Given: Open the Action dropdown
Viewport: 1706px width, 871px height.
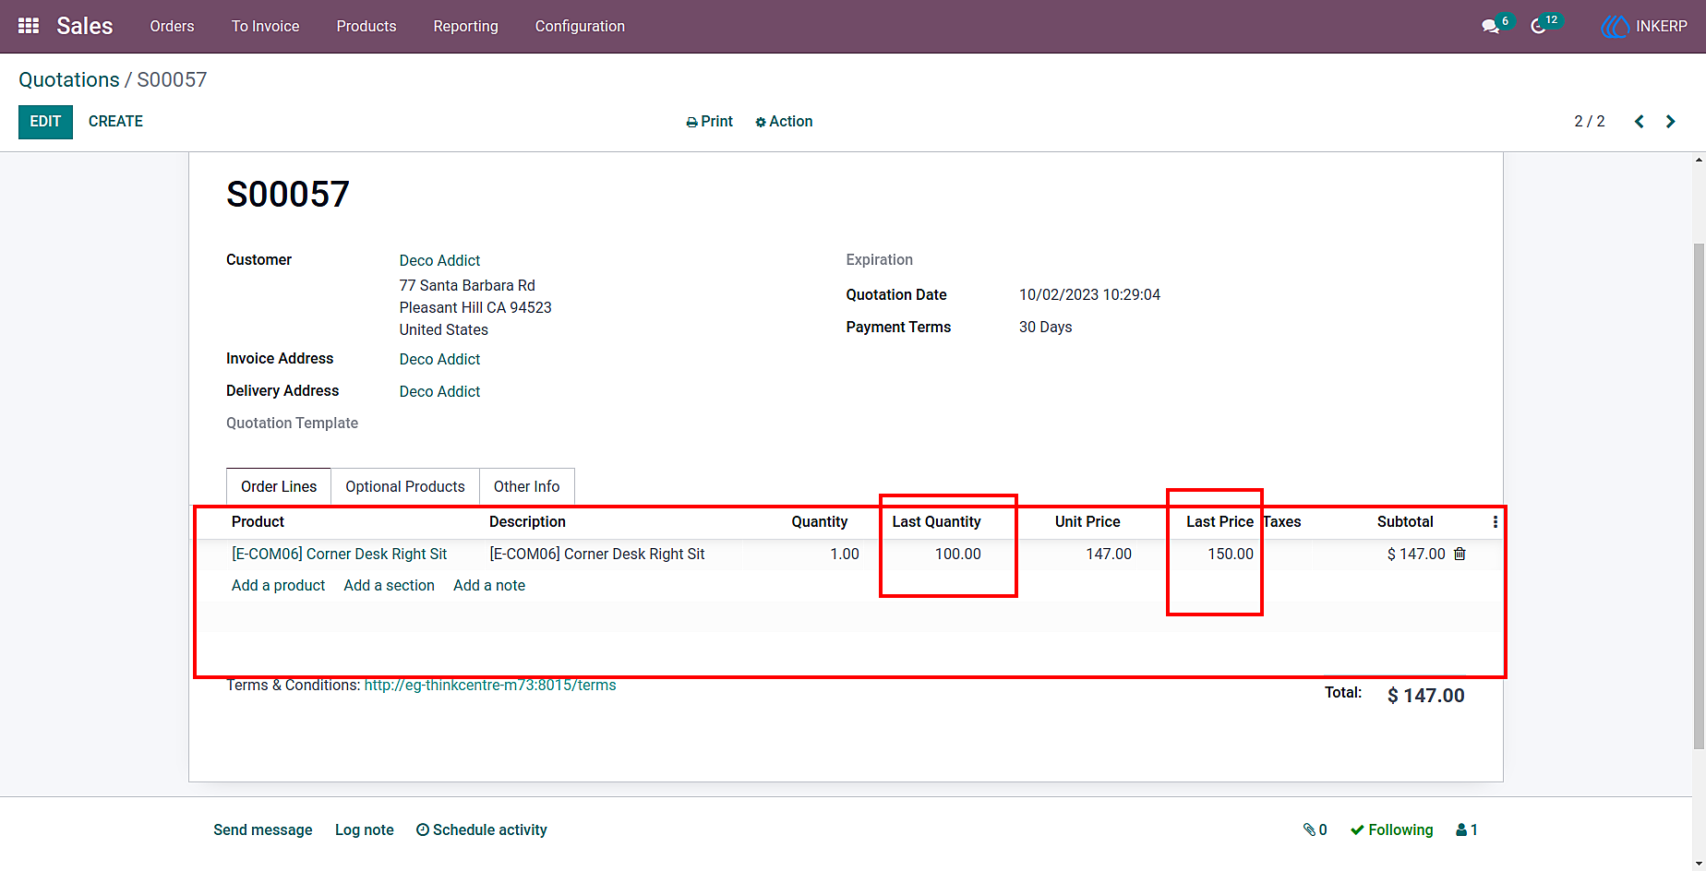Looking at the screenshot, I should point(784,122).
